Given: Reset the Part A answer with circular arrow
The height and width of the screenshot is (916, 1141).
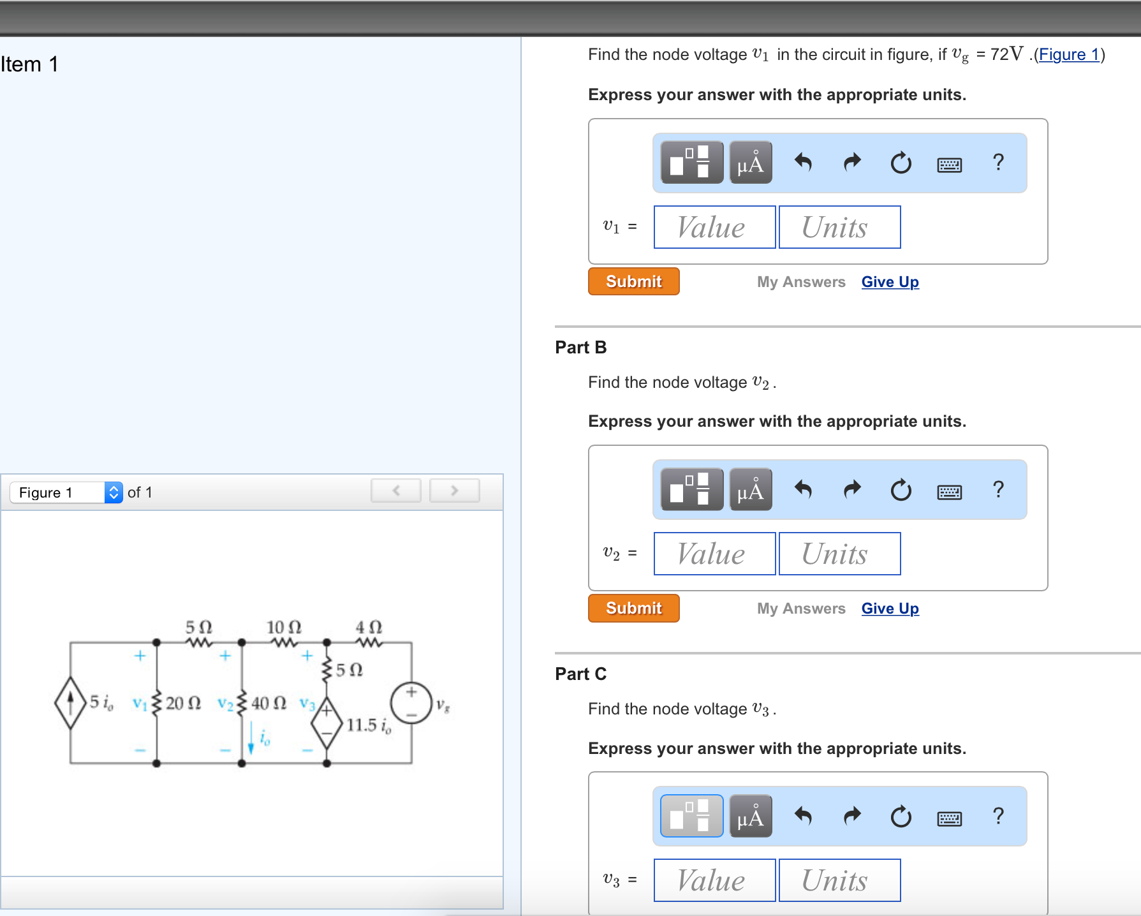Looking at the screenshot, I should tap(901, 162).
